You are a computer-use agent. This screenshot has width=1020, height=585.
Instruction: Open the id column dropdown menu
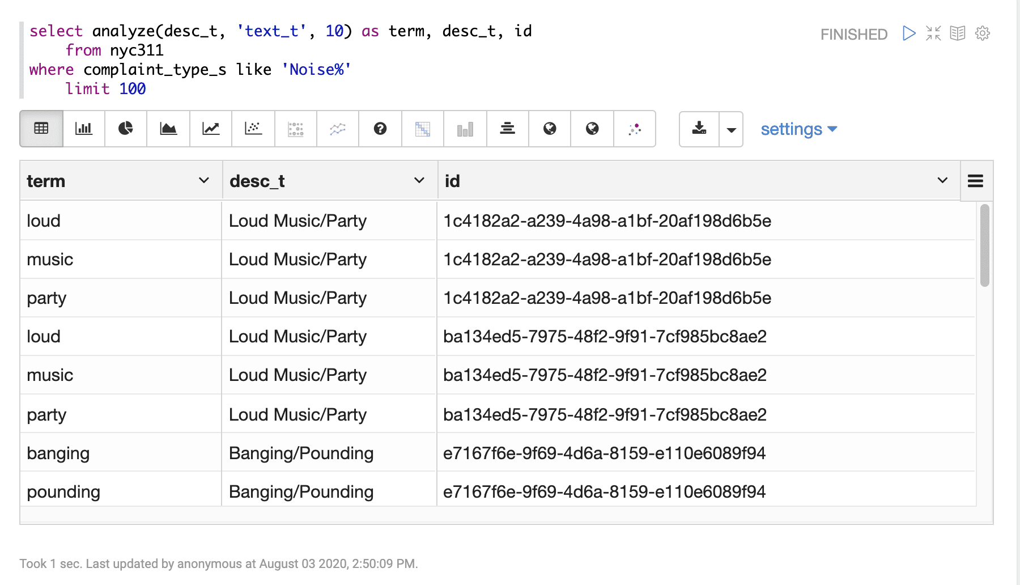pyautogui.click(x=942, y=180)
